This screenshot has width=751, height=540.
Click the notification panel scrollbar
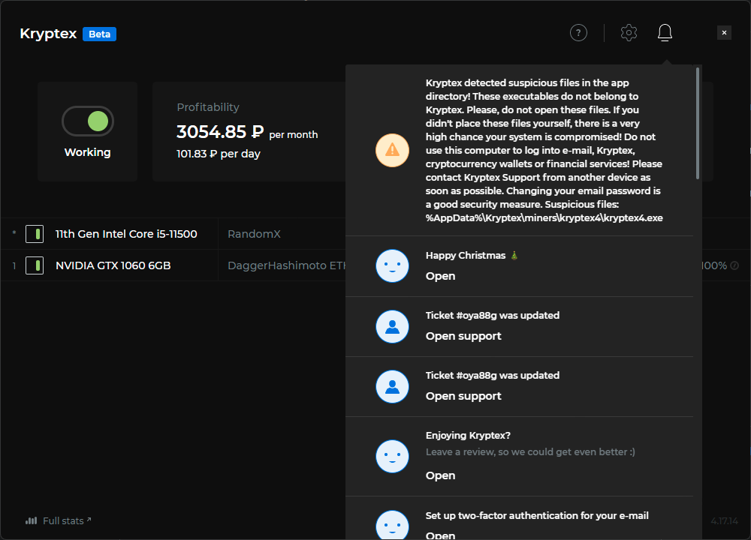point(698,124)
